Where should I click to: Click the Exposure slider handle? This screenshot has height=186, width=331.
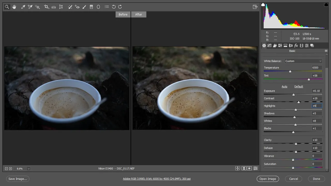click(294, 95)
